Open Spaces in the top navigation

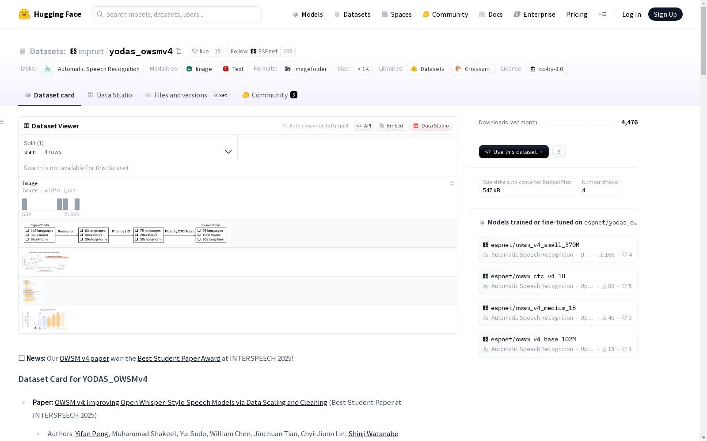(397, 14)
